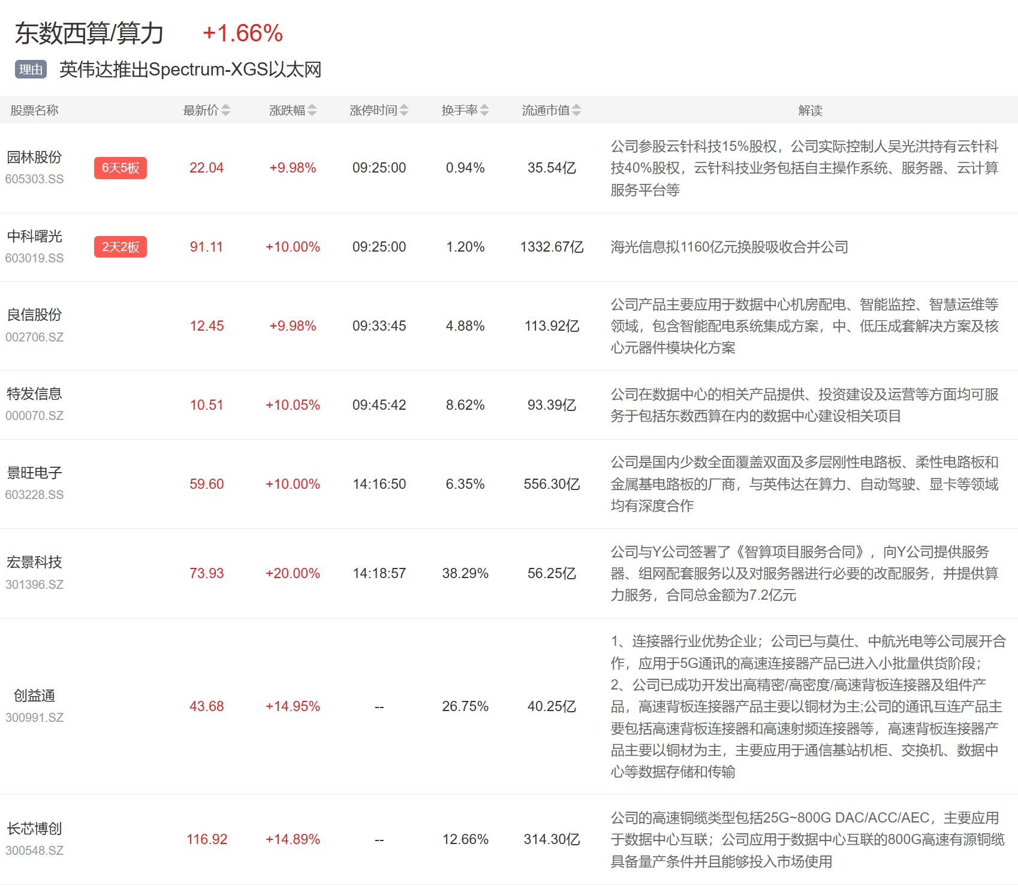
Task: Click the 东数西算/算力 sector title
Action: 89,33
